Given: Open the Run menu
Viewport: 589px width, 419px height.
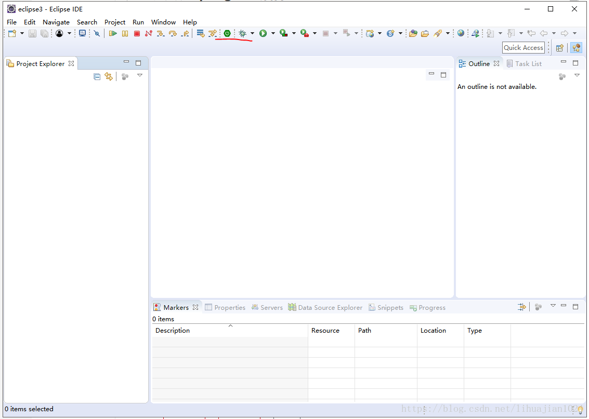Looking at the screenshot, I should (x=138, y=22).
